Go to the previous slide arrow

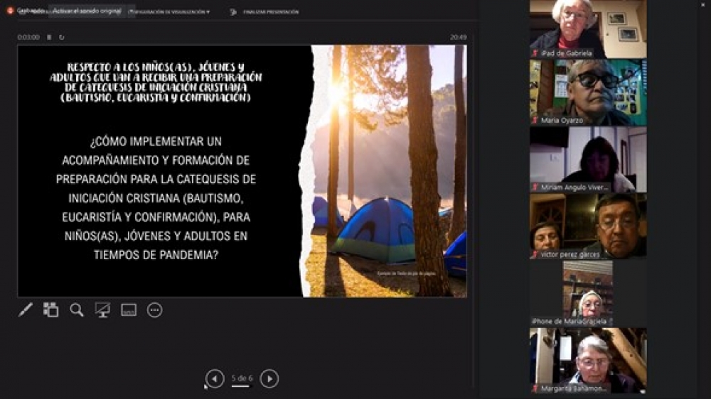(215, 378)
